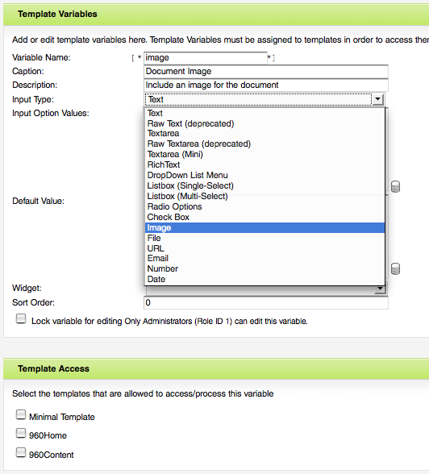Select Date input type
The width and height of the screenshot is (429, 474).
tap(264, 279)
